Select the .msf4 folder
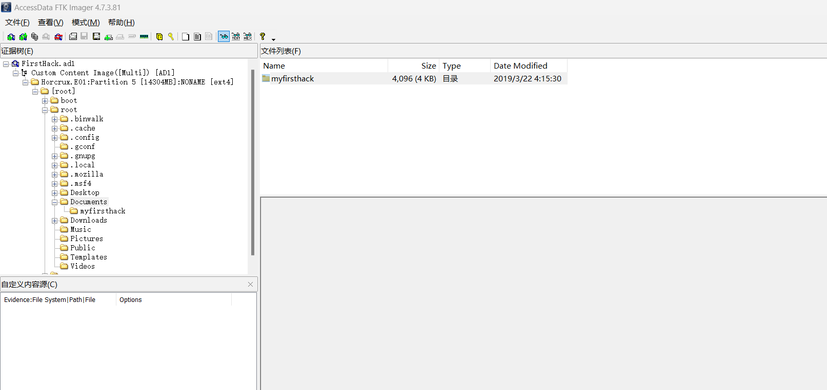This screenshot has height=390, width=827. (x=81, y=183)
